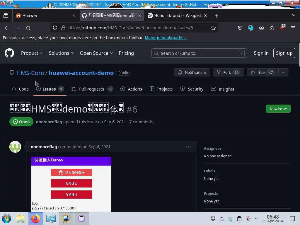Open Firefox account icon

click(x=261, y=28)
